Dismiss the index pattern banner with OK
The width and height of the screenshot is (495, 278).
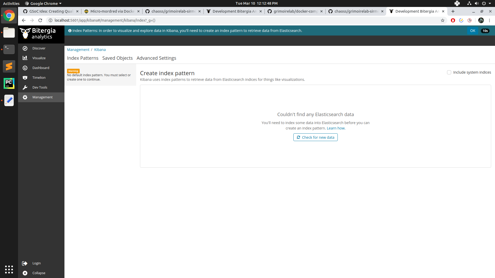(x=473, y=30)
